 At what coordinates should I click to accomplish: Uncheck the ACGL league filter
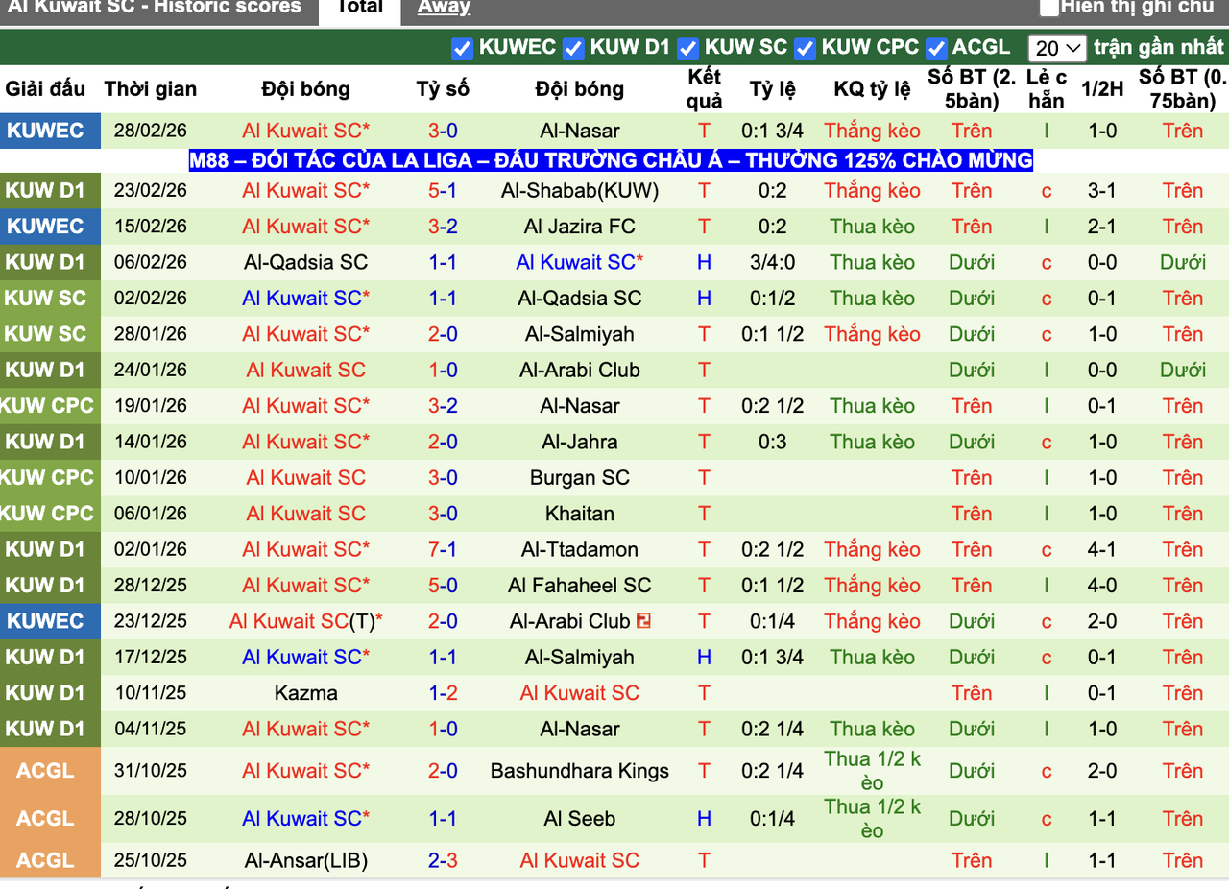(936, 48)
